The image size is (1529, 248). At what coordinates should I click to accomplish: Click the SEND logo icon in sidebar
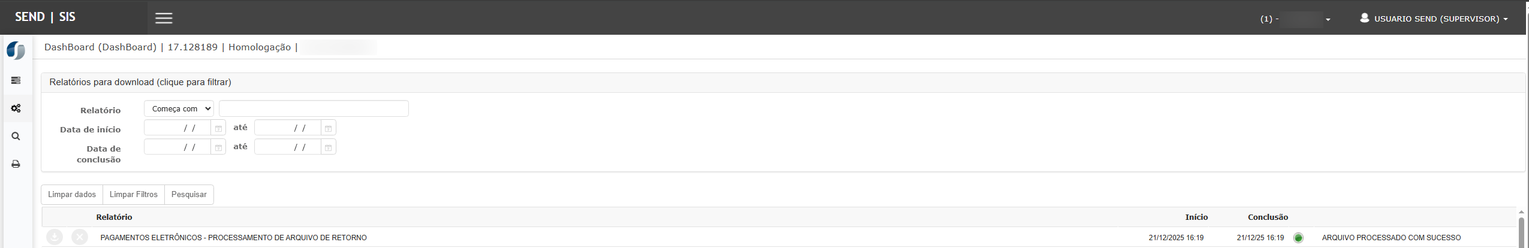point(16,50)
